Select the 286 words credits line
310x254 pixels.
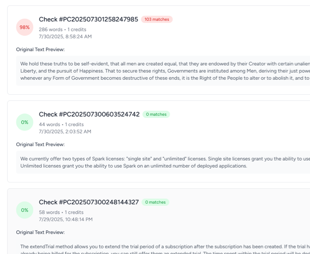[63, 29]
